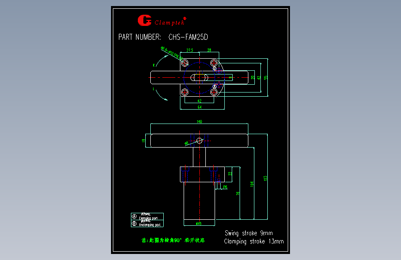The image size is (401, 260).
Task: Select the "123" overall height dimension
Action: 265,179
